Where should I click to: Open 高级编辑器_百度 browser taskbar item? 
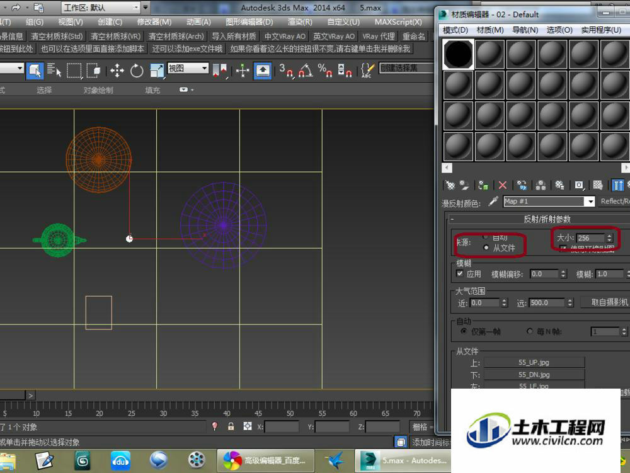point(266,461)
